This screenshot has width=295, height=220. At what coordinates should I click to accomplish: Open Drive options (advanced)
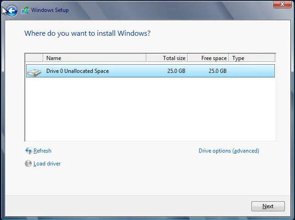pos(229,151)
